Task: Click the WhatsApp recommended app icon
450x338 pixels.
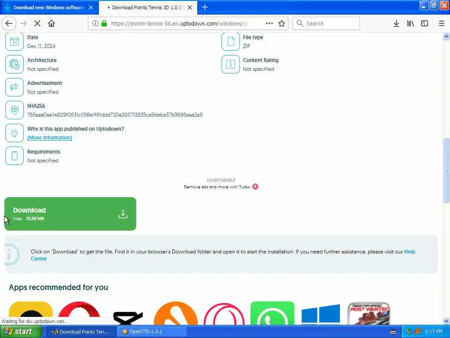Action: coord(272,313)
